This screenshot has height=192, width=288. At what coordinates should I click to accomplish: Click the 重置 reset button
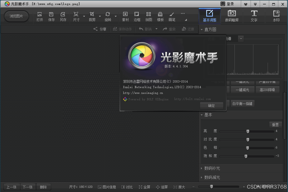[275, 125]
